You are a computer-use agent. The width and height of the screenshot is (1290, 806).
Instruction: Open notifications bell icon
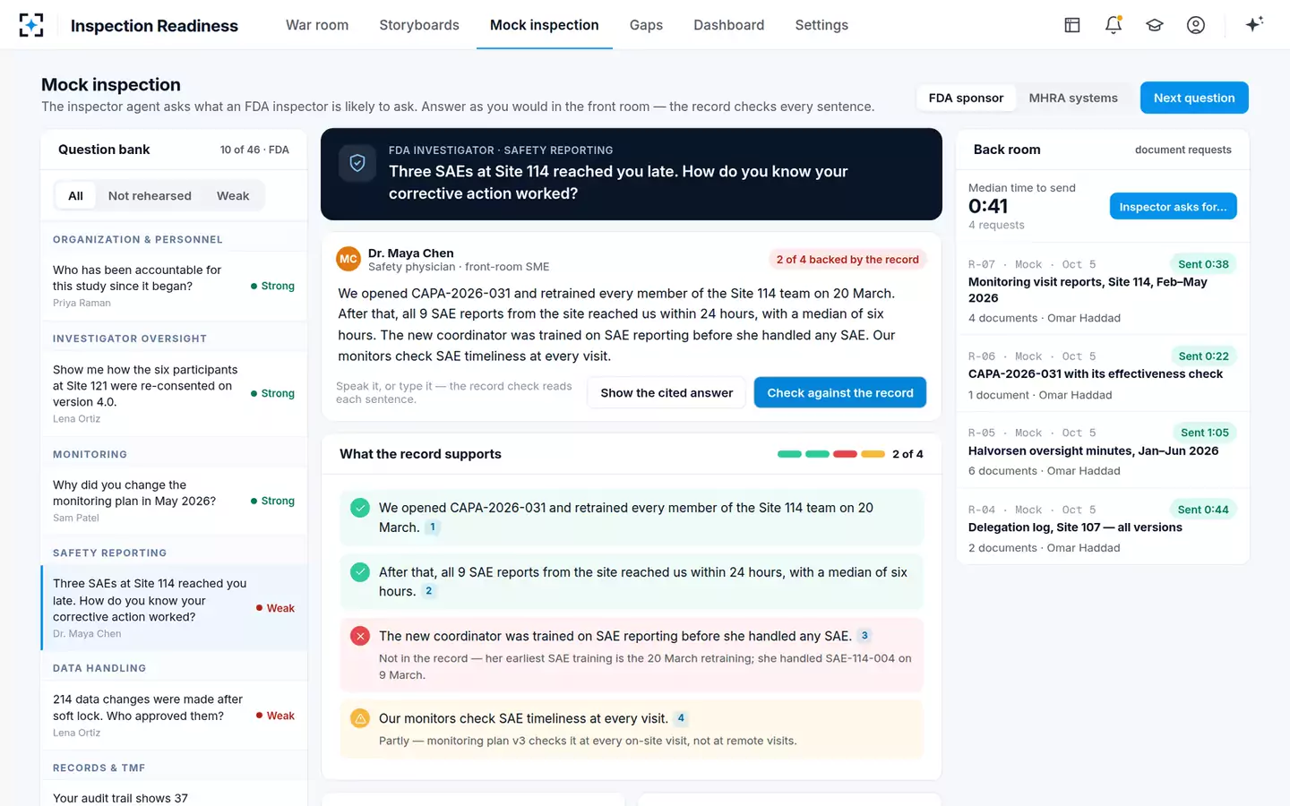pos(1114,25)
